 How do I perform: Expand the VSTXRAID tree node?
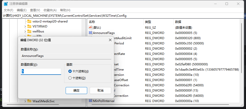[25, 26]
